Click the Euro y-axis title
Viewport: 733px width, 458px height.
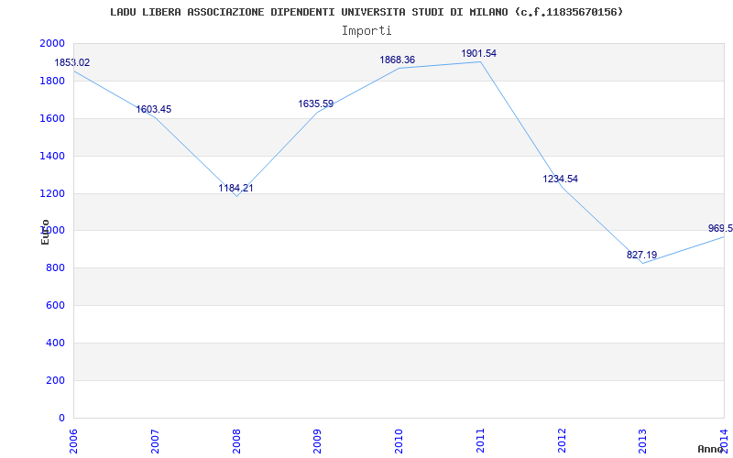[x=45, y=232]
